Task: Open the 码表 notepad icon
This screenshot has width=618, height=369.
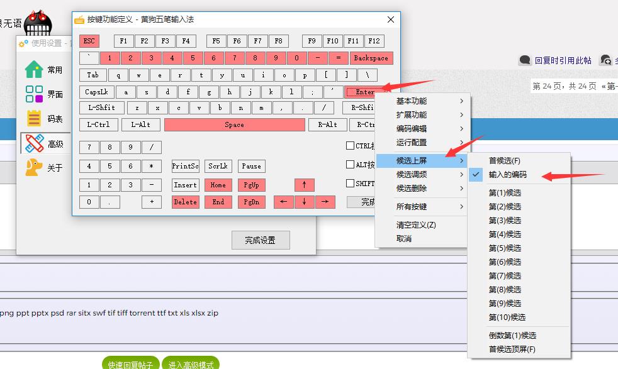Action: (34, 119)
